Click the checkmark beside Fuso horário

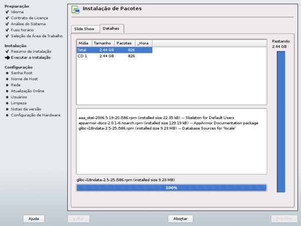8,30
